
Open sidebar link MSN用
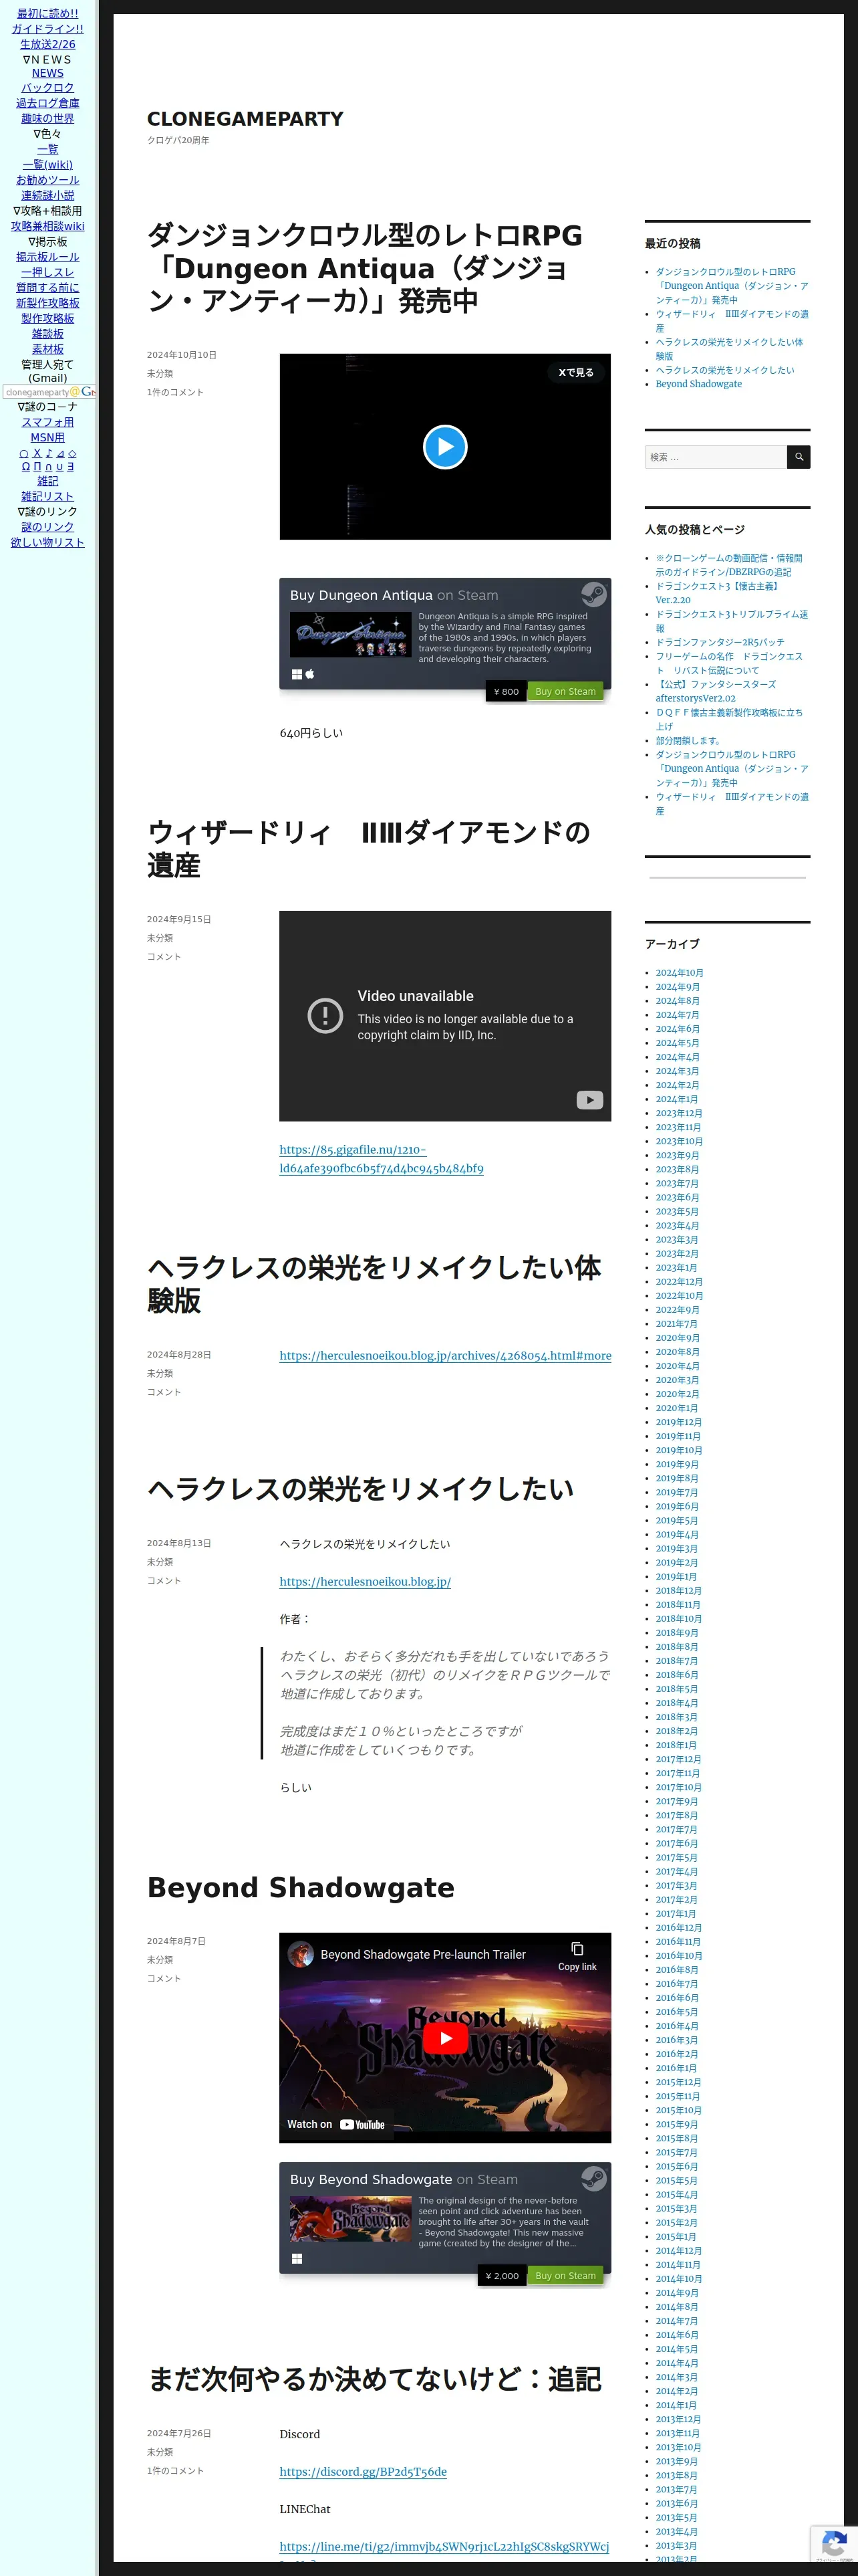point(48,437)
